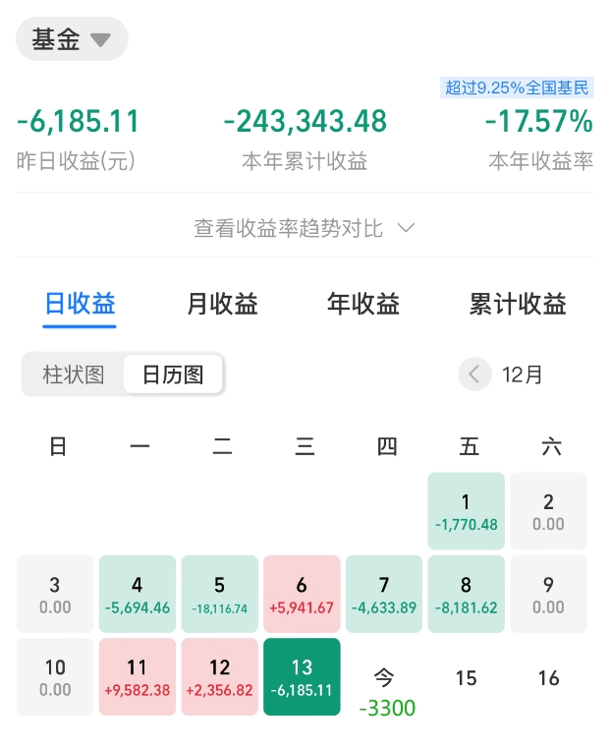Tap the 昨日收益(元) label
Image resolution: width=610 pixels, height=749 pixels.
(76, 161)
